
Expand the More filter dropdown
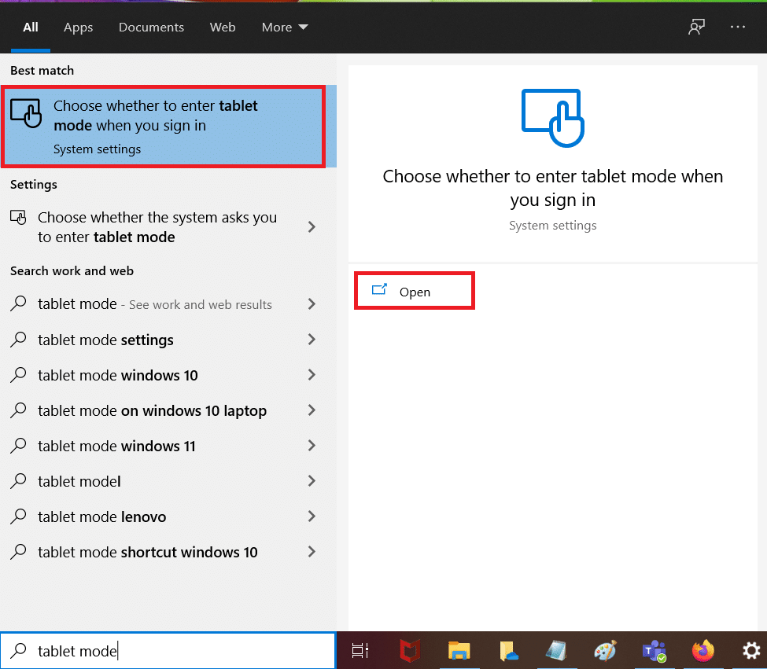(x=285, y=27)
